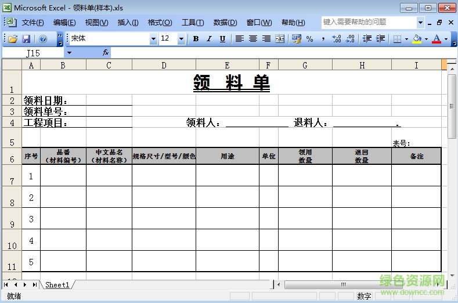Open the 帮助(H) menu
458x303 pixels.
click(x=293, y=23)
